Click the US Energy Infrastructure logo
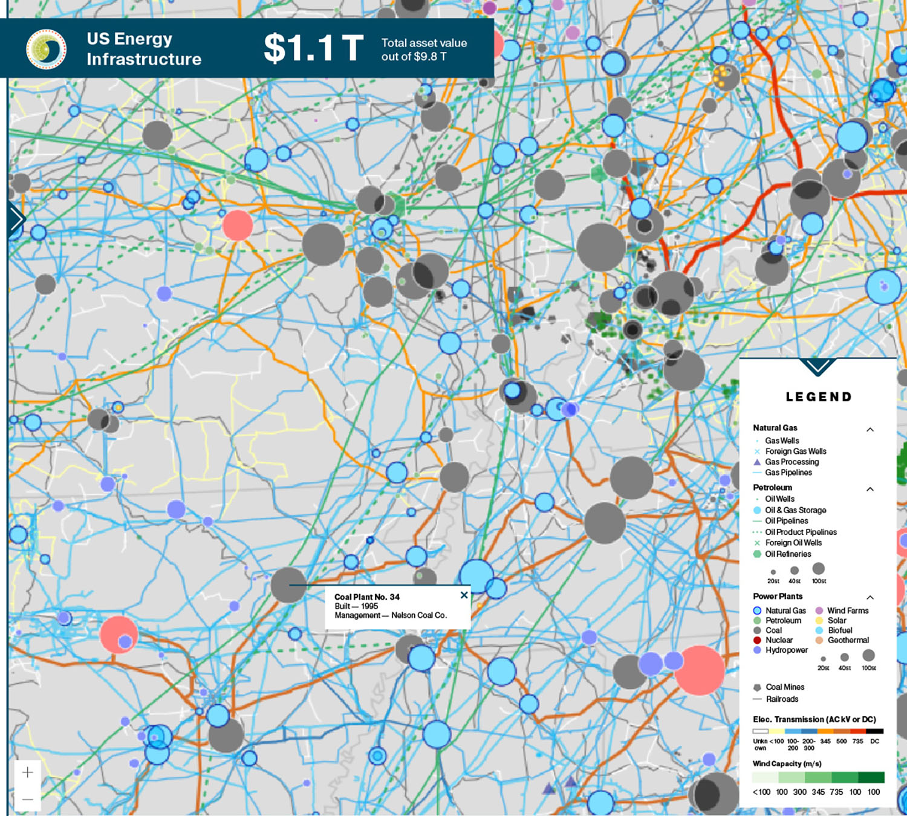Screen dimensions: 907x816 tap(46, 49)
